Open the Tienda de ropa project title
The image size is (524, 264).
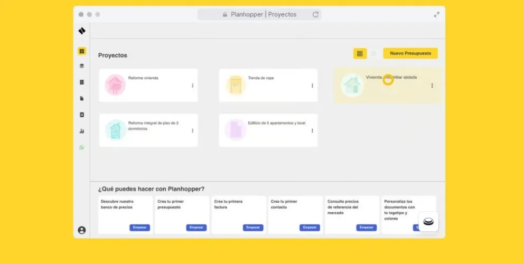tap(260, 78)
